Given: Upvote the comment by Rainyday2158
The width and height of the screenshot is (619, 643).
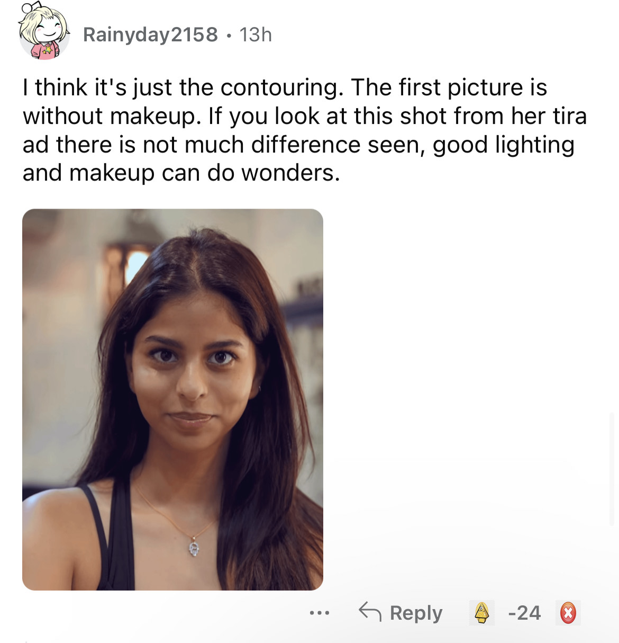Looking at the screenshot, I should [481, 613].
